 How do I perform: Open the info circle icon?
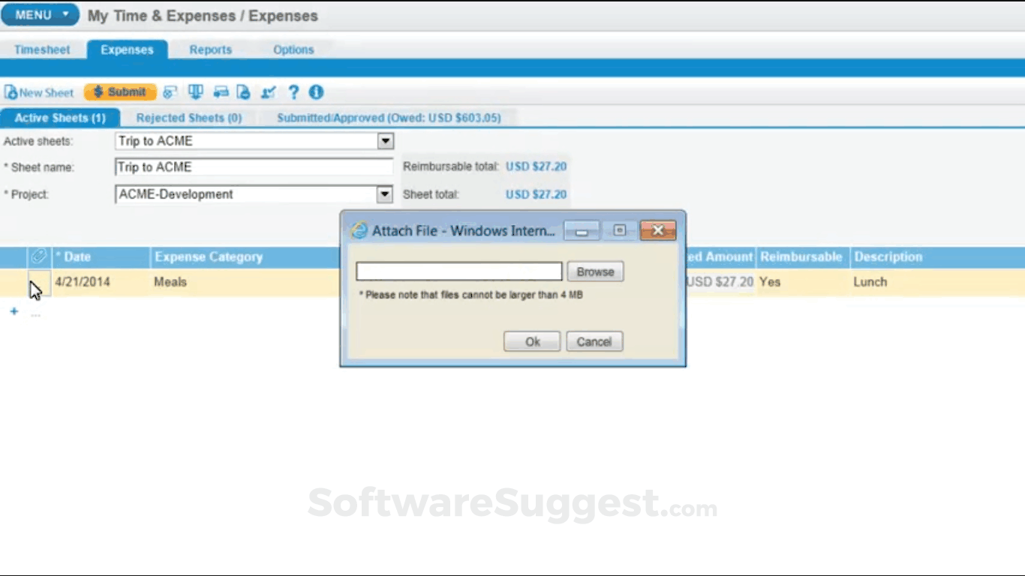coord(316,92)
